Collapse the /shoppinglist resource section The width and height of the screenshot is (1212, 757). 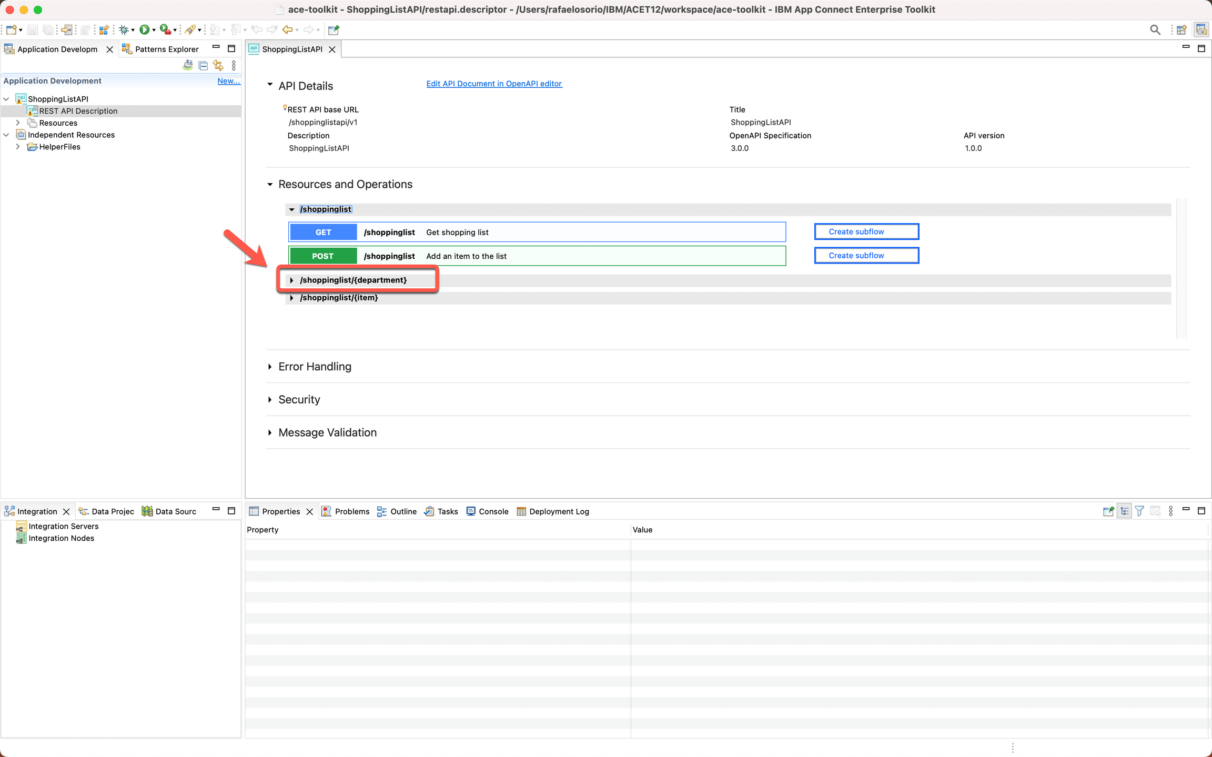click(x=292, y=209)
